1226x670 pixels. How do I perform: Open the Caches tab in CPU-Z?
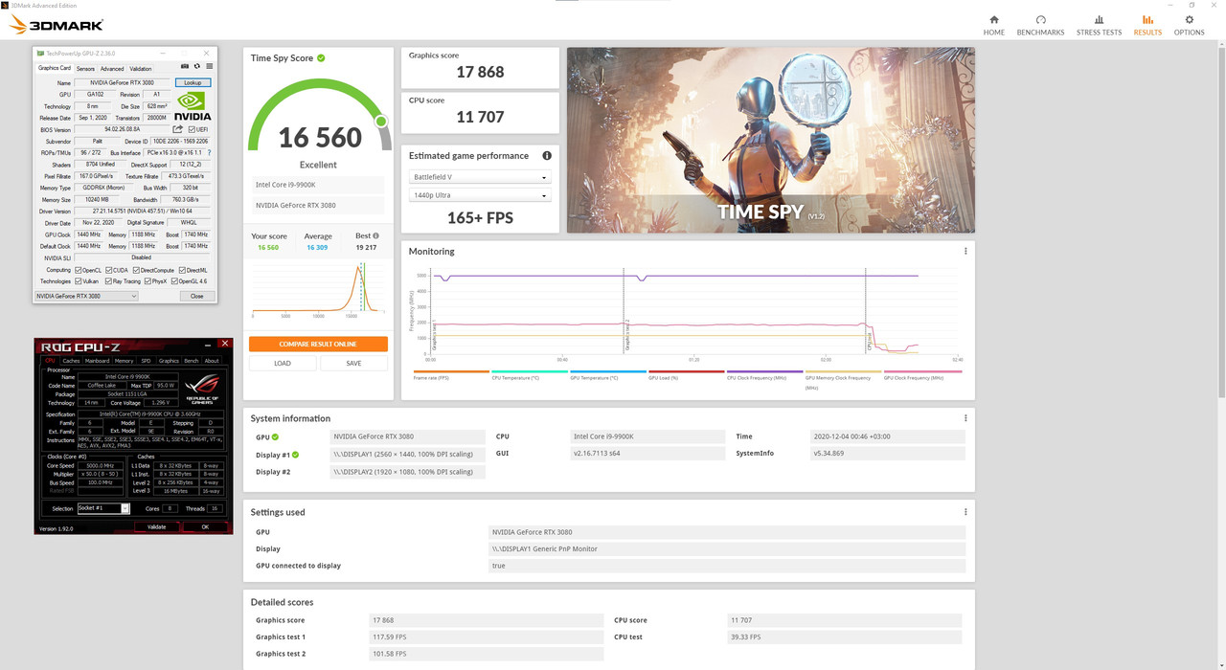pos(71,361)
